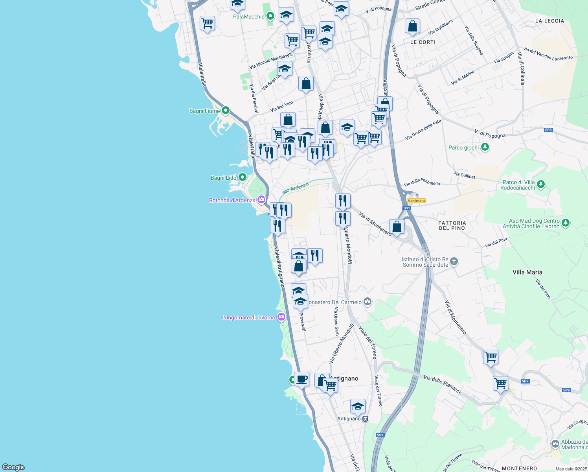
Task: Click the school marker above Antignano station
Action: tap(358, 407)
